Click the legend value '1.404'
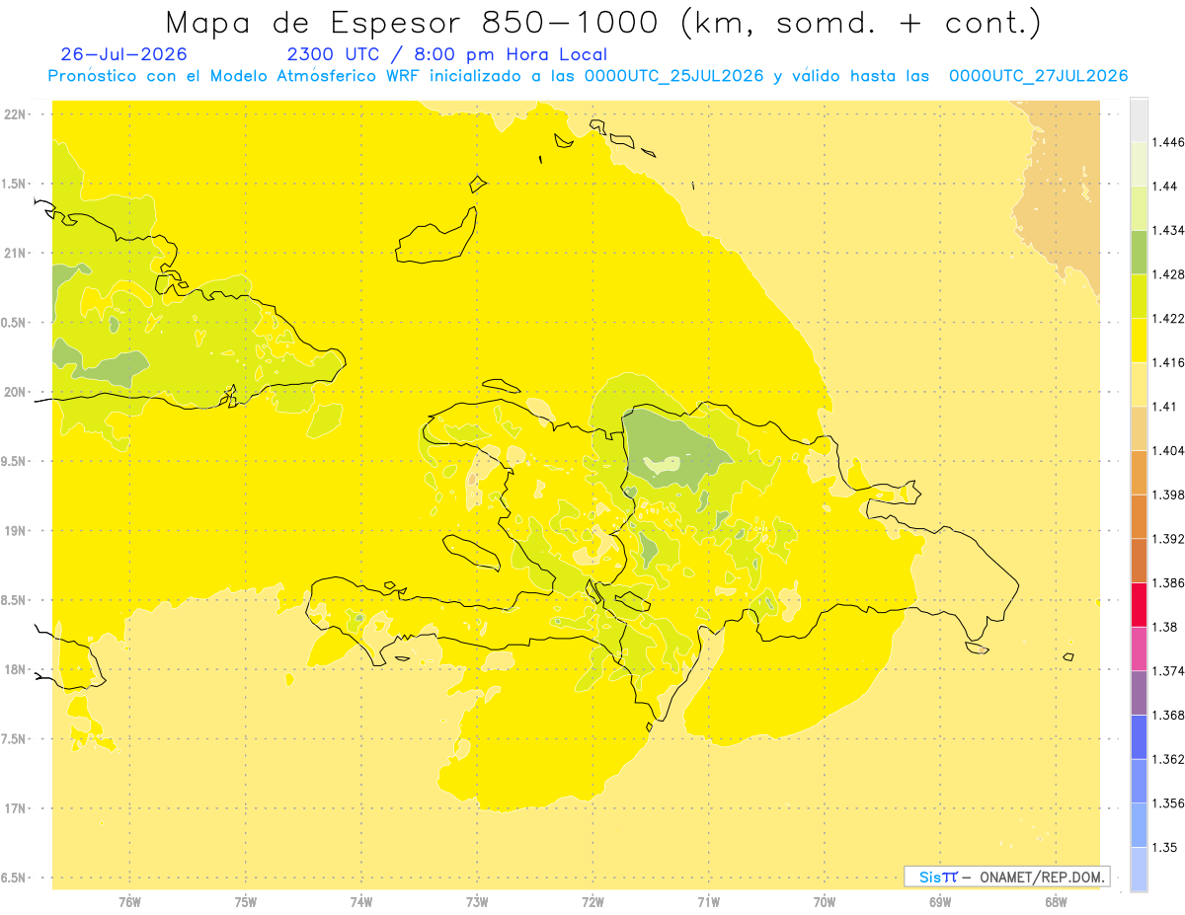This screenshot has width=1185, height=915. [x=1168, y=450]
